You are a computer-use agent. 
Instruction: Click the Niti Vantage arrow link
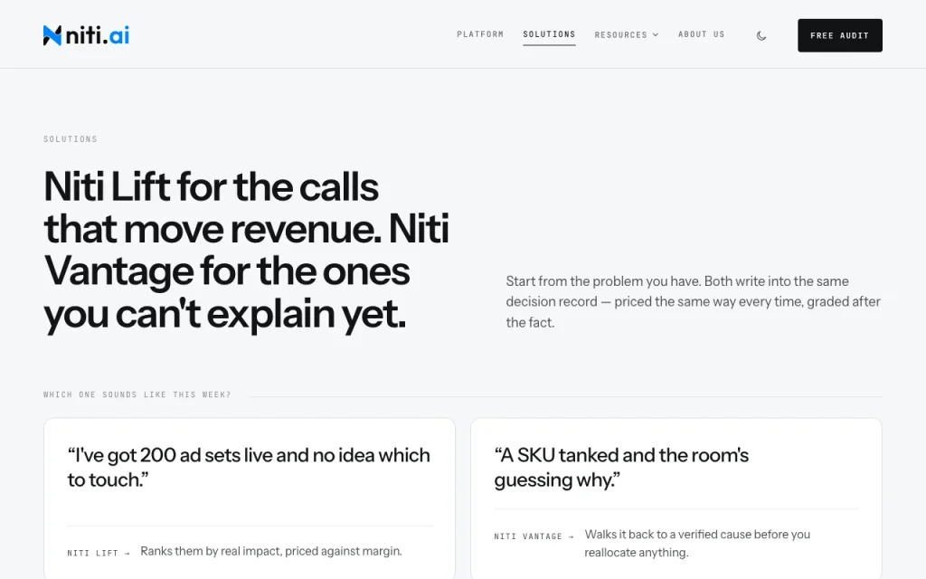pos(534,536)
